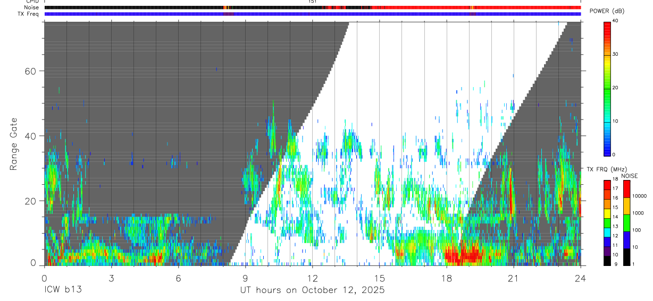Click the 40 label on POWER scale
The height and width of the screenshot is (301, 653).
(x=616, y=21)
